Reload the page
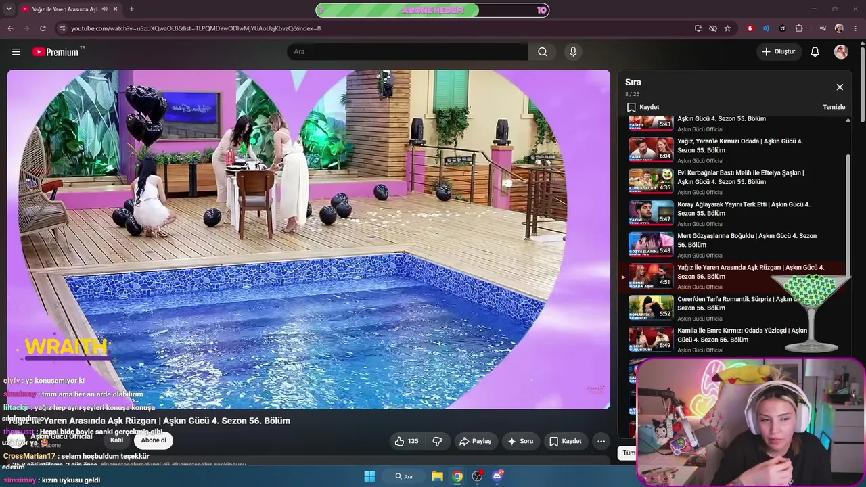 tap(43, 28)
